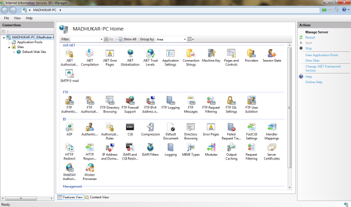Screen dimensions: 351x207
Task: Open the Go button dropdown arrow
Action: pyautogui.click(x=117, y=39)
